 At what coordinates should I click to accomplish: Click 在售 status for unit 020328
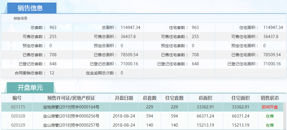click(270, 116)
